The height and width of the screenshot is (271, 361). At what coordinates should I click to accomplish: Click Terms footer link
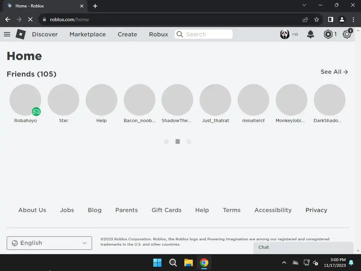pyautogui.click(x=232, y=210)
